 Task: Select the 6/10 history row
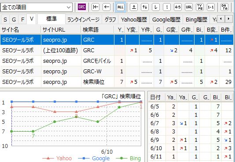coord(191,148)
